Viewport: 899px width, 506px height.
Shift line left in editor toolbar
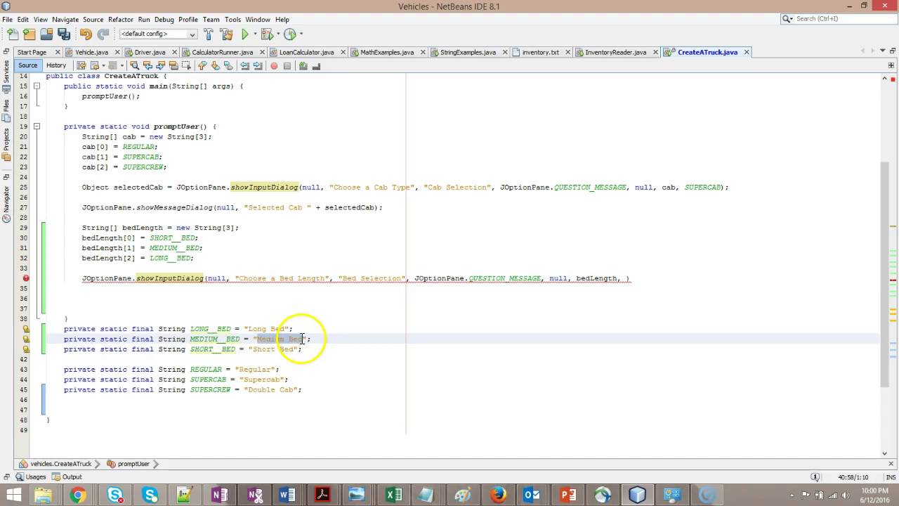pyautogui.click(x=244, y=65)
